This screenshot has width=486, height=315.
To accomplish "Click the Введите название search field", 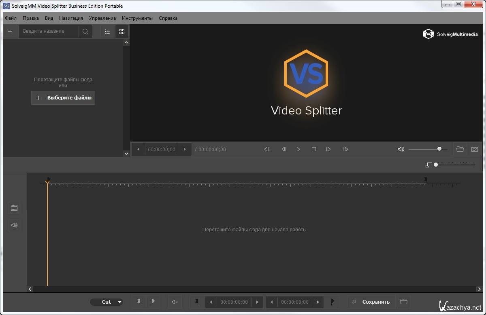I will (49, 32).
